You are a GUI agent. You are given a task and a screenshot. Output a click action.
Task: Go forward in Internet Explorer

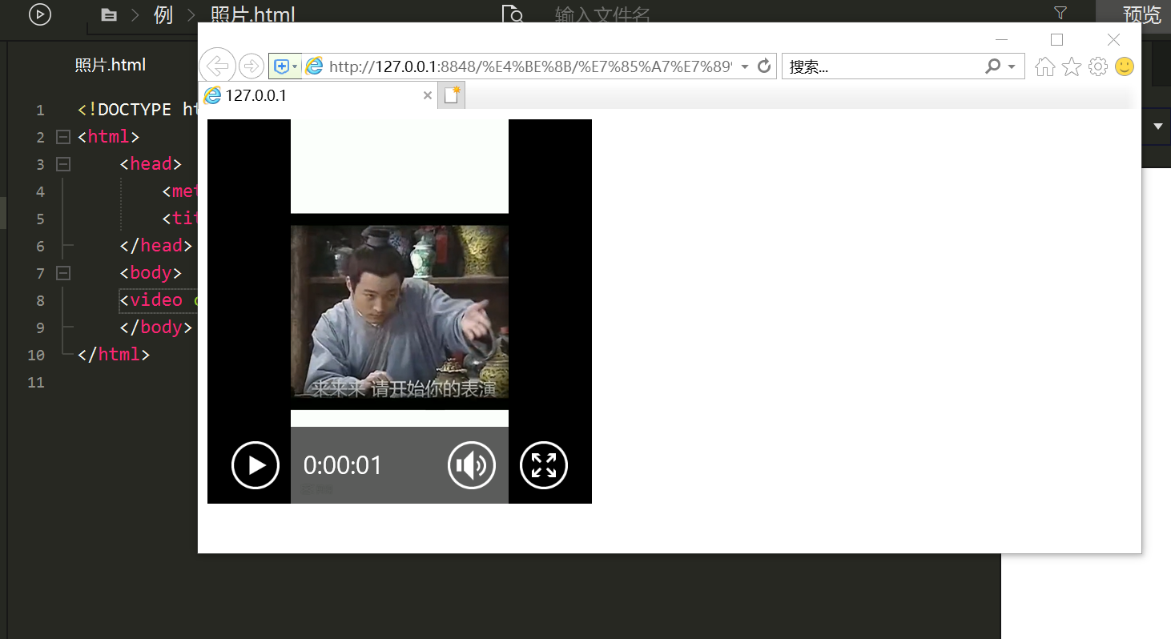coord(252,66)
